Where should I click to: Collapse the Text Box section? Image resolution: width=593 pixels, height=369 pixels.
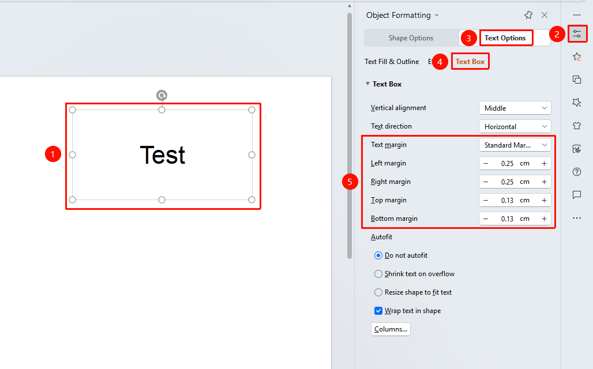pos(367,84)
